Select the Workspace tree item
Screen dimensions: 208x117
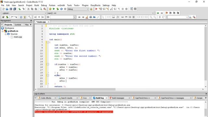[x=9, y=28]
